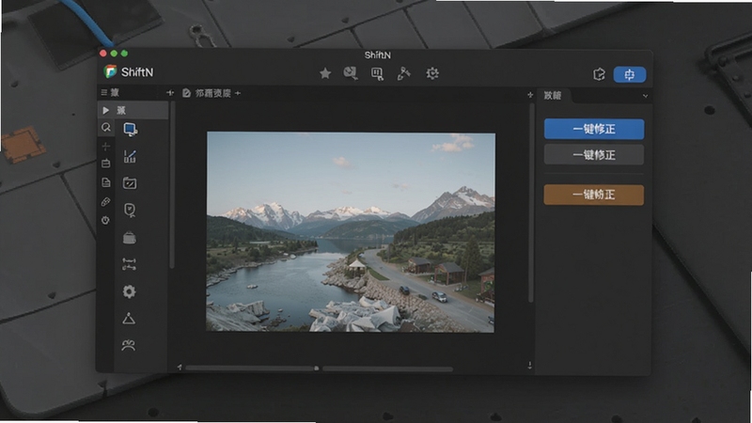Select the bag-shaped tool icon
The image size is (752, 423).
click(x=130, y=238)
